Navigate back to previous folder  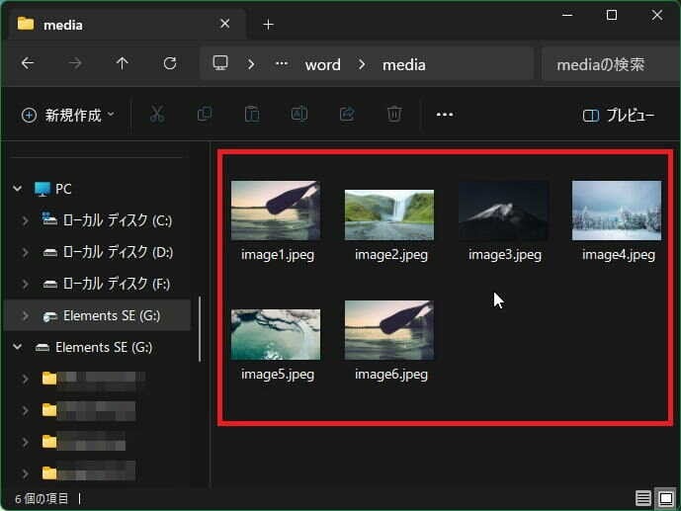[28, 63]
